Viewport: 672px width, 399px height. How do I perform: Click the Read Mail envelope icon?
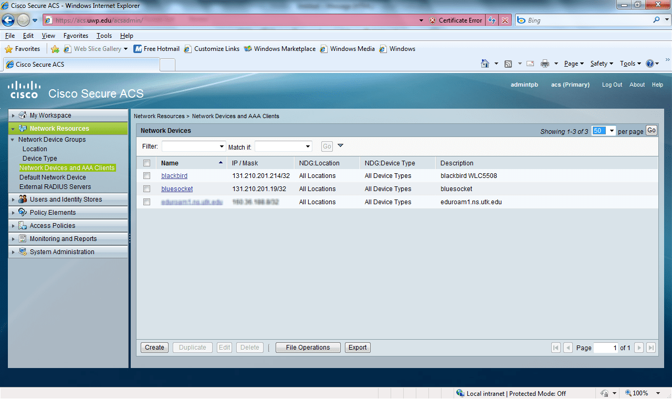click(x=530, y=64)
